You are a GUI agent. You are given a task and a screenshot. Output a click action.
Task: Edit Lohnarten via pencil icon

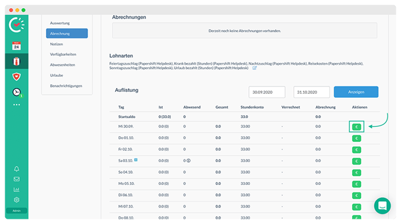click(255, 68)
